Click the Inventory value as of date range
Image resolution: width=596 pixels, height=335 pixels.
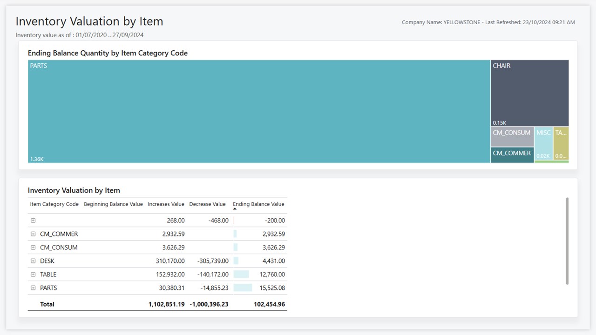pos(79,35)
